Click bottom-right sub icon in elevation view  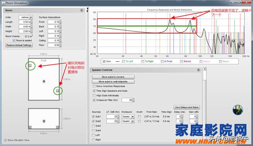(57, 127)
